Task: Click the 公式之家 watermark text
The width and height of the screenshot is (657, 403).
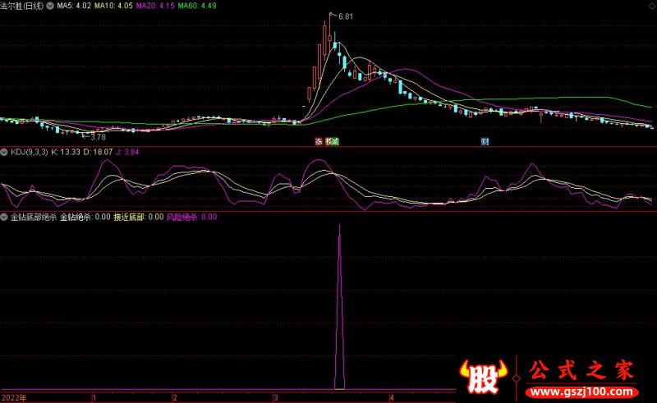Action: click(x=580, y=371)
